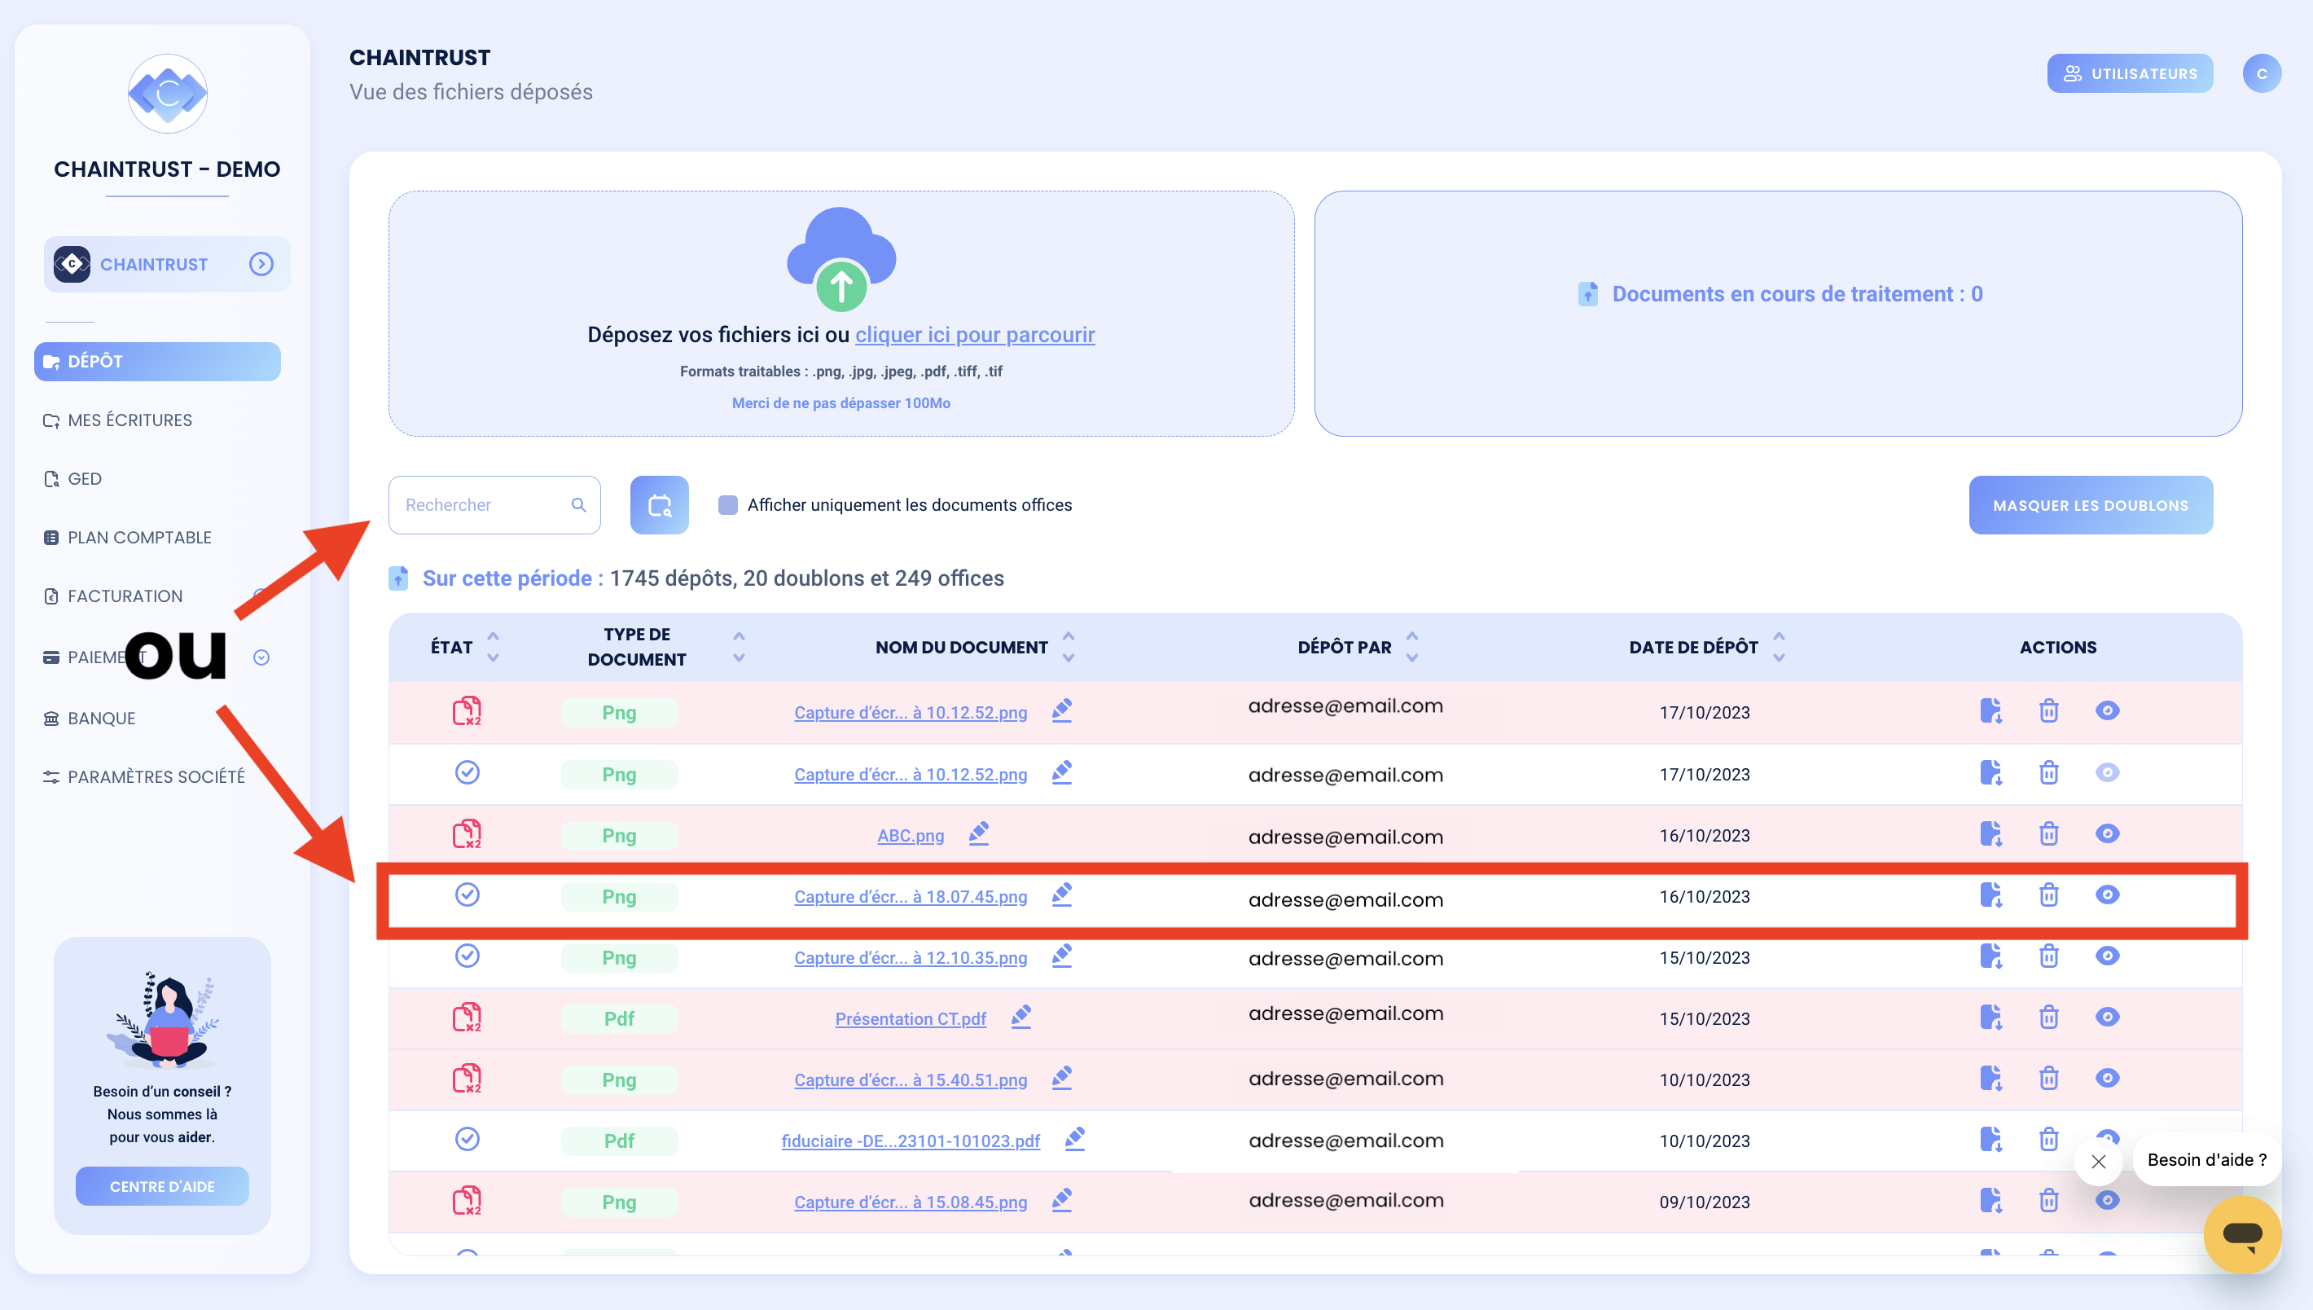Edit name of Capture à 18.07.45.png
The width and height of the screenshot is (2313, 1310).
click(1062, 895)
